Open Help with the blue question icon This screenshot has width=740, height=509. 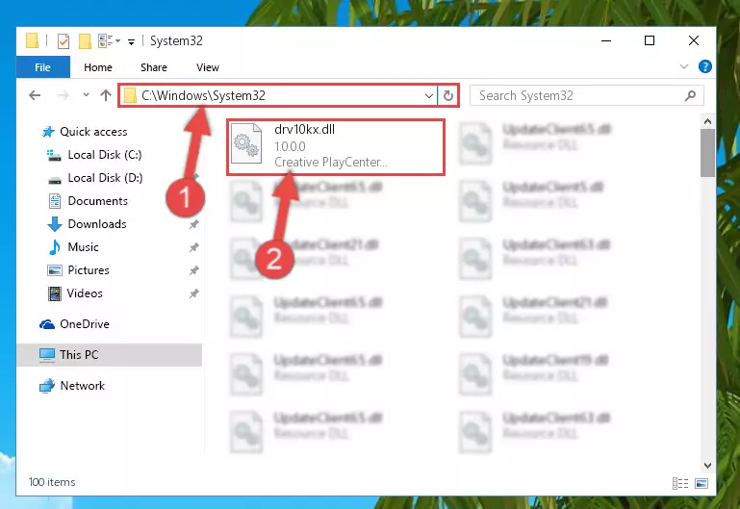click(x=705, y=66)
